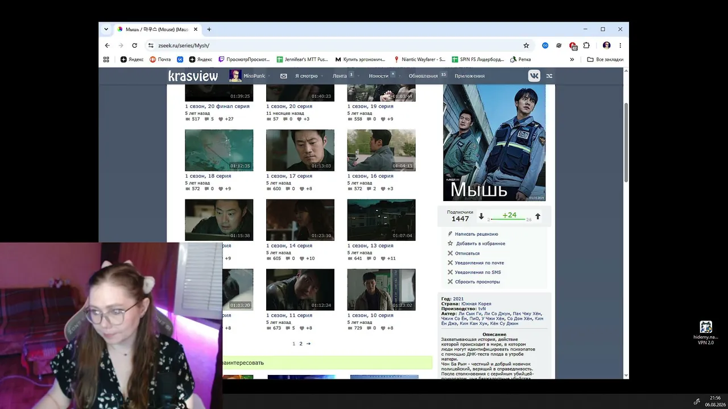728x409 pixels.
Task: Click the blue infinity extension icon
Action: (545, 45)
